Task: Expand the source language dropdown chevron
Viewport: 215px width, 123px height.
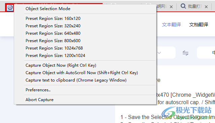Action: pyautogui.click(x=159, y=53)
